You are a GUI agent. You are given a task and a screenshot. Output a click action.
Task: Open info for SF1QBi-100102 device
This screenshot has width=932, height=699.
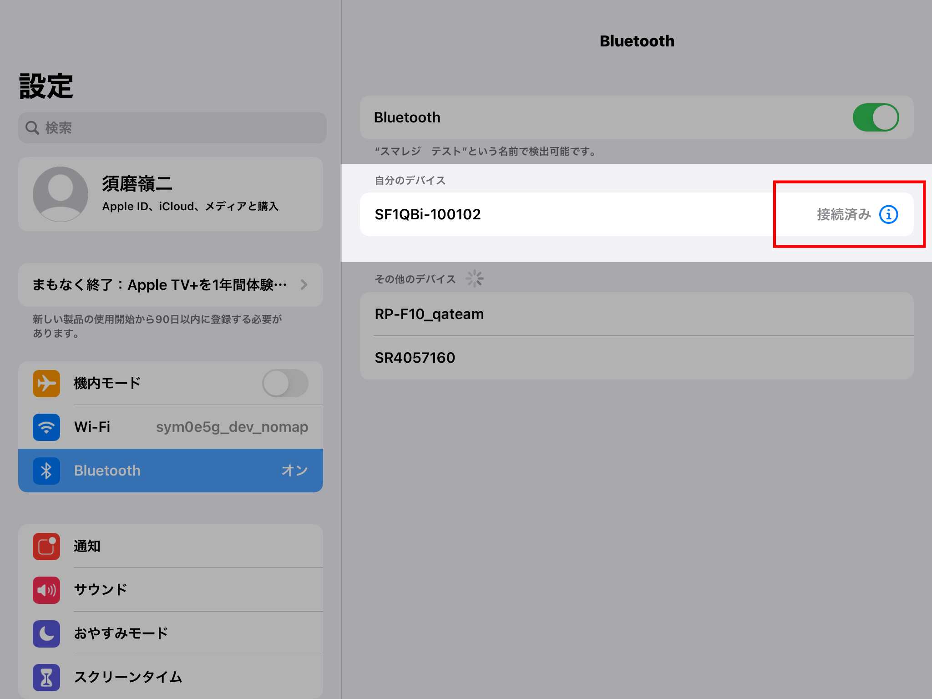tap(888, 214)
